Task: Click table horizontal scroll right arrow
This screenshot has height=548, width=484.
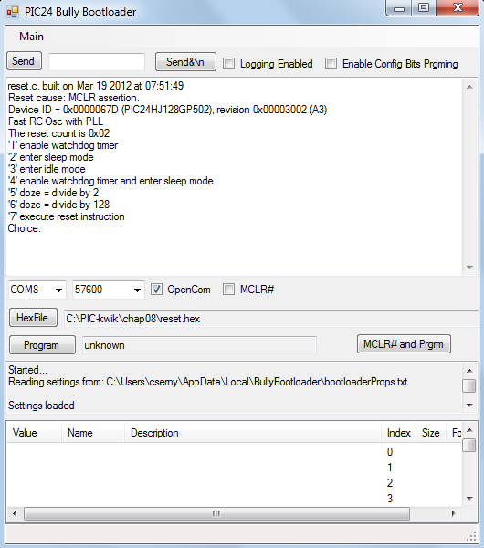Action: (x=453, y=513)
